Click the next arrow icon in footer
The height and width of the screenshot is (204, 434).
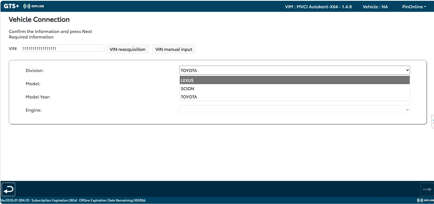pyautogui.click(x=427, y=189)
